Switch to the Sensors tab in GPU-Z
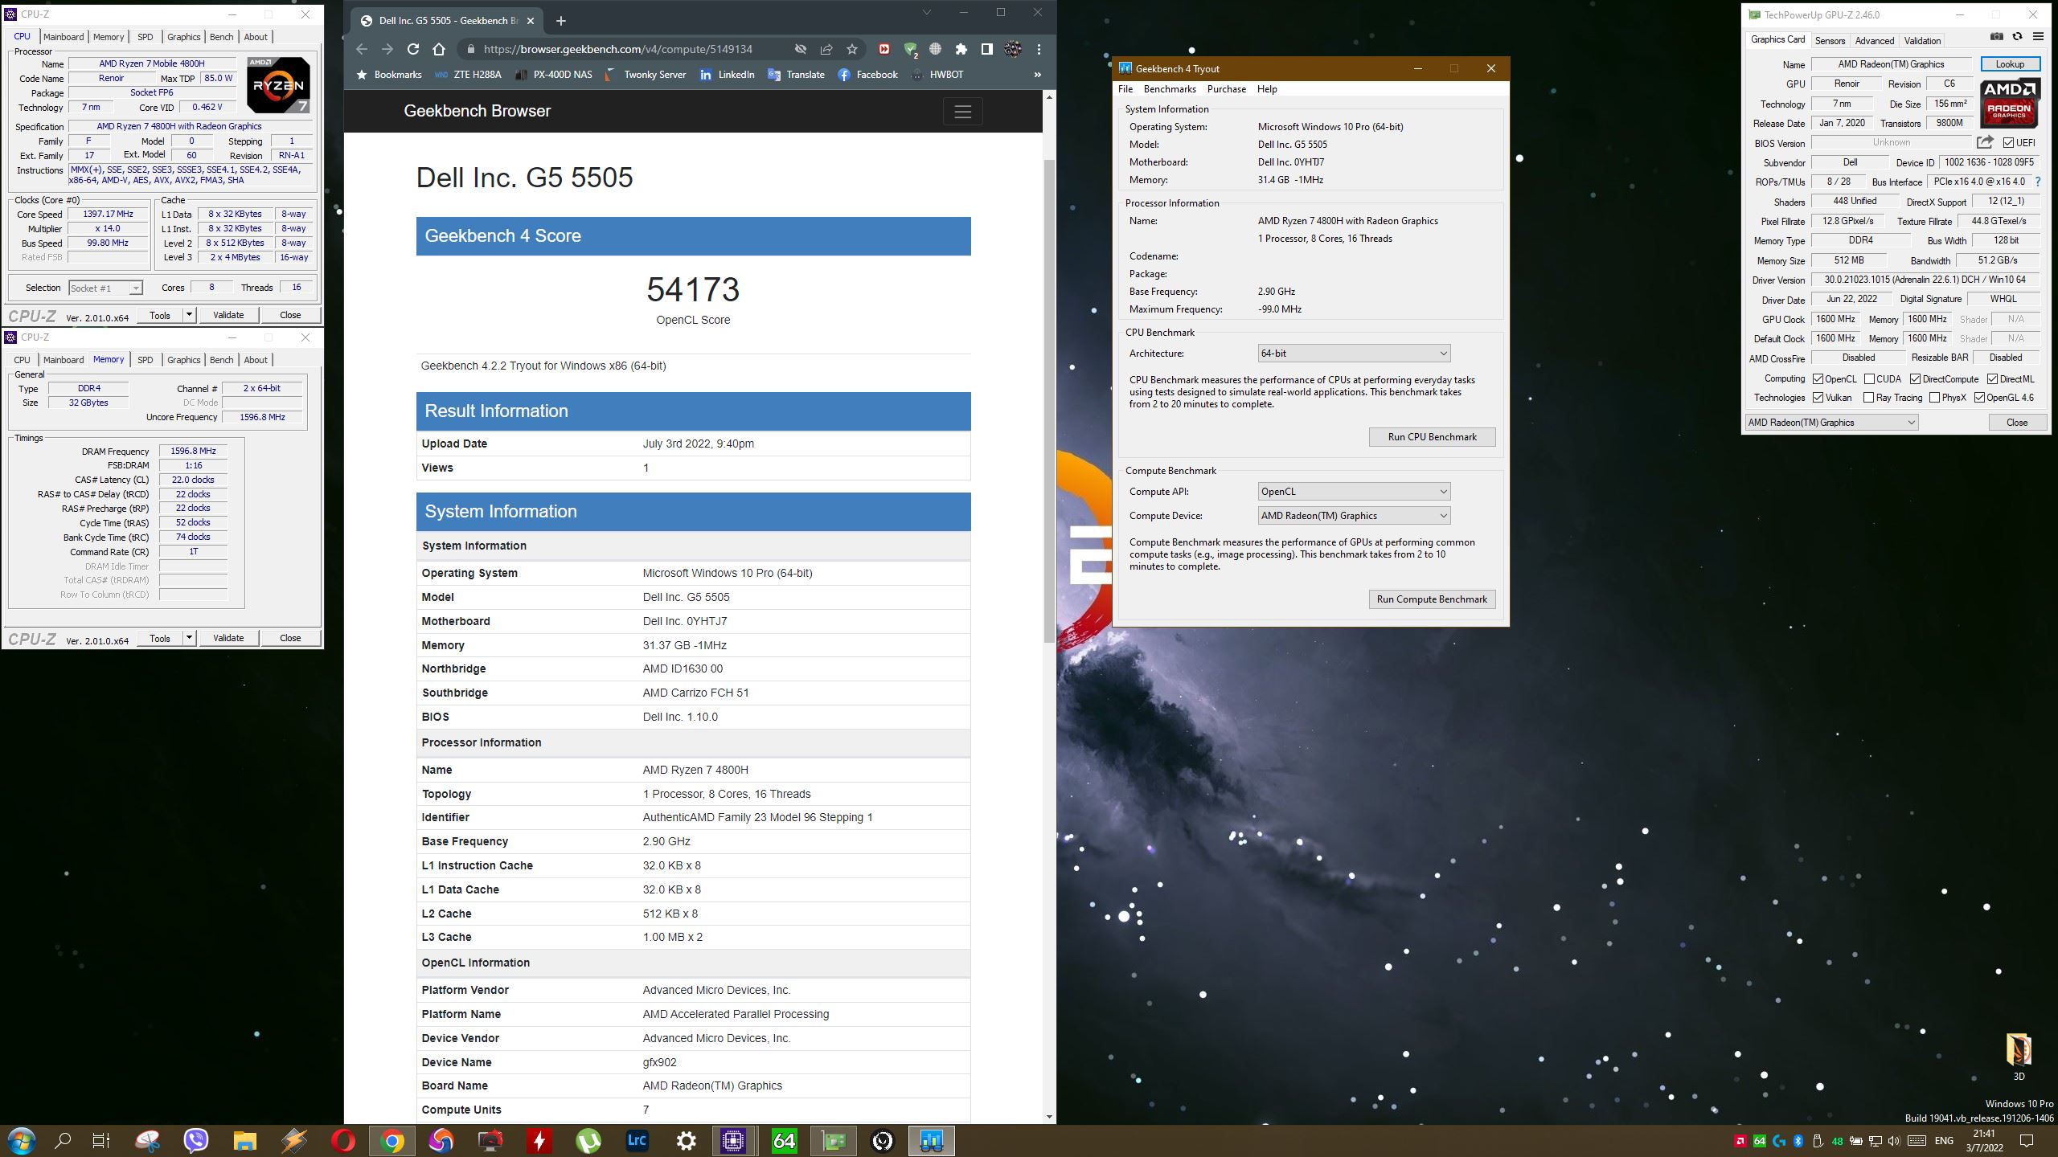 tap(1830, 40)
